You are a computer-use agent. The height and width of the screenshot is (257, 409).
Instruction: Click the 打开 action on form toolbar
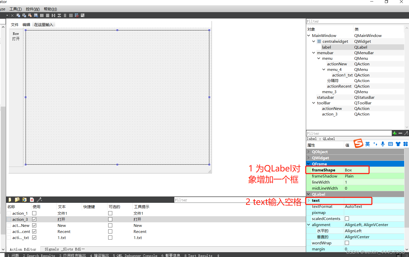click(16, 39)
